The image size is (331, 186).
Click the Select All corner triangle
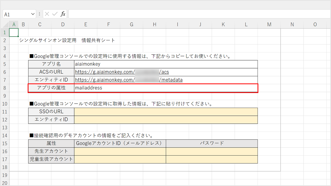5,25
